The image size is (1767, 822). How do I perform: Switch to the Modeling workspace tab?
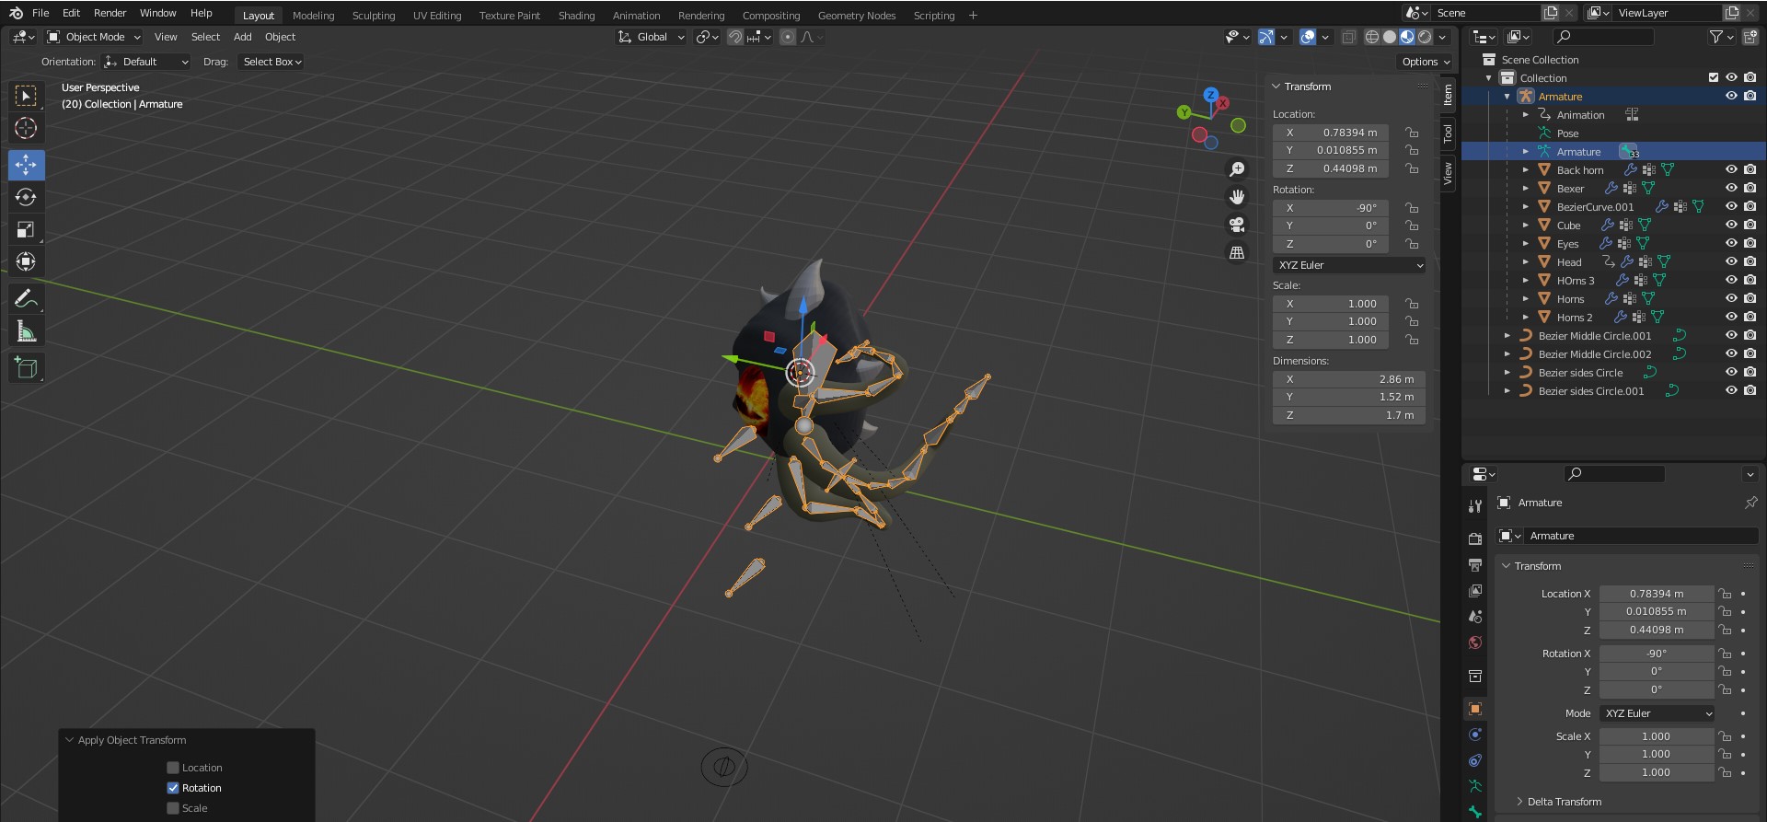(x=313, y=16)
